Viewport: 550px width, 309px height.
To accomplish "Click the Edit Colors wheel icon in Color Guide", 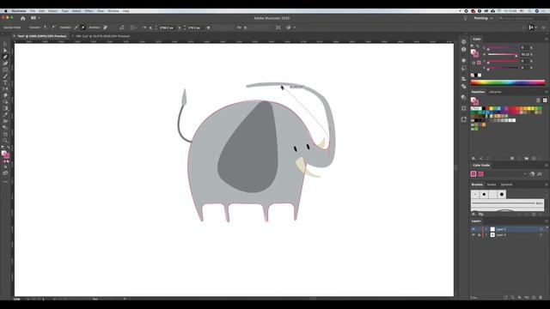I will (532, 173).
